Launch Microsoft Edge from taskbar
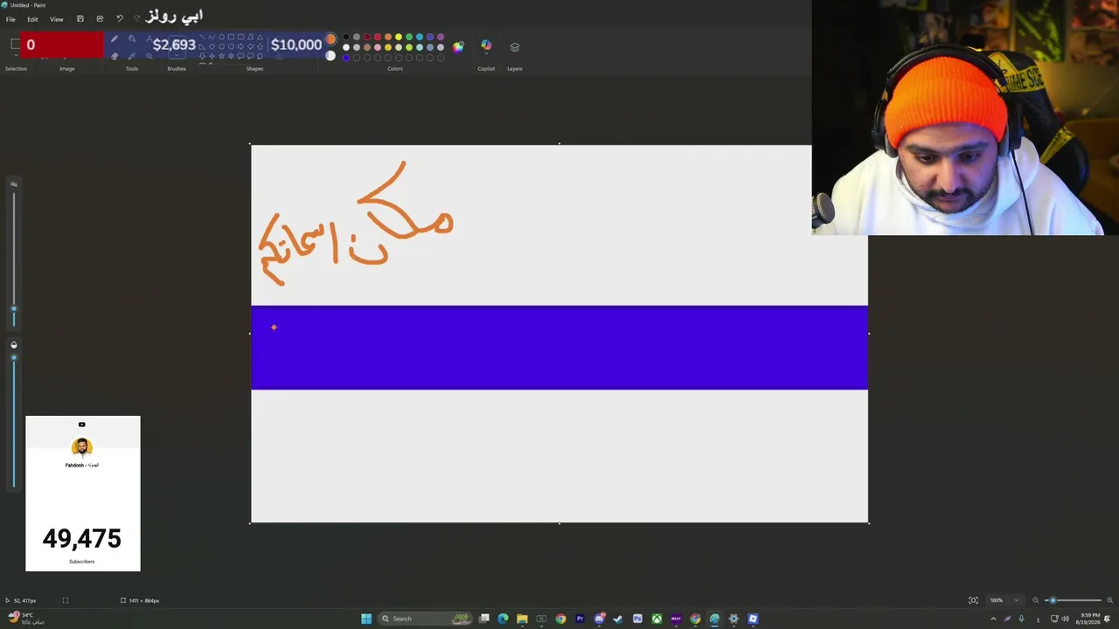The width and height of the screenshot is (1119, 629). tap(503, 619)
